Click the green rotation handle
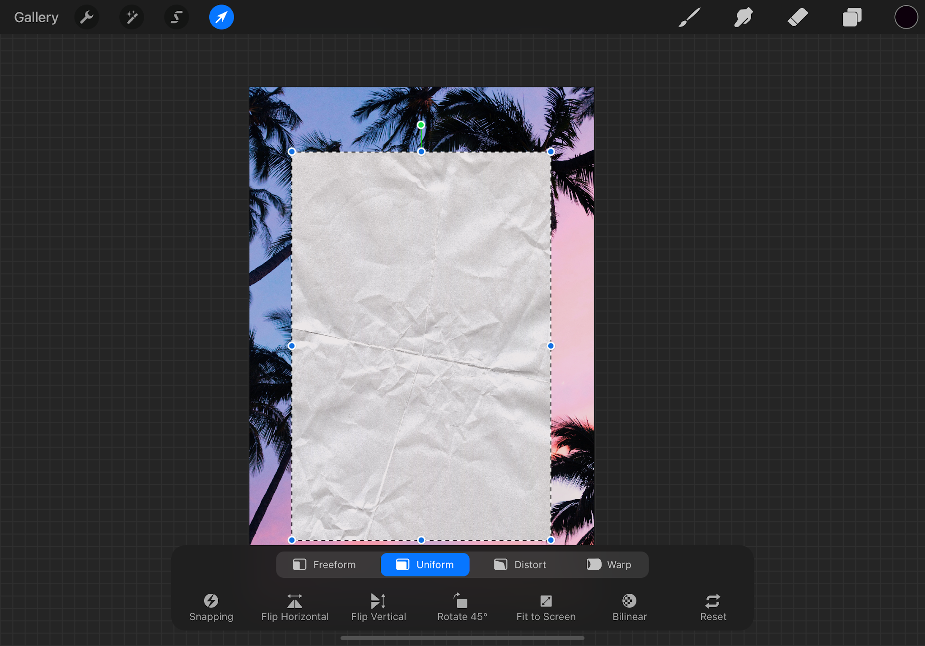 [x=420, y=125]
